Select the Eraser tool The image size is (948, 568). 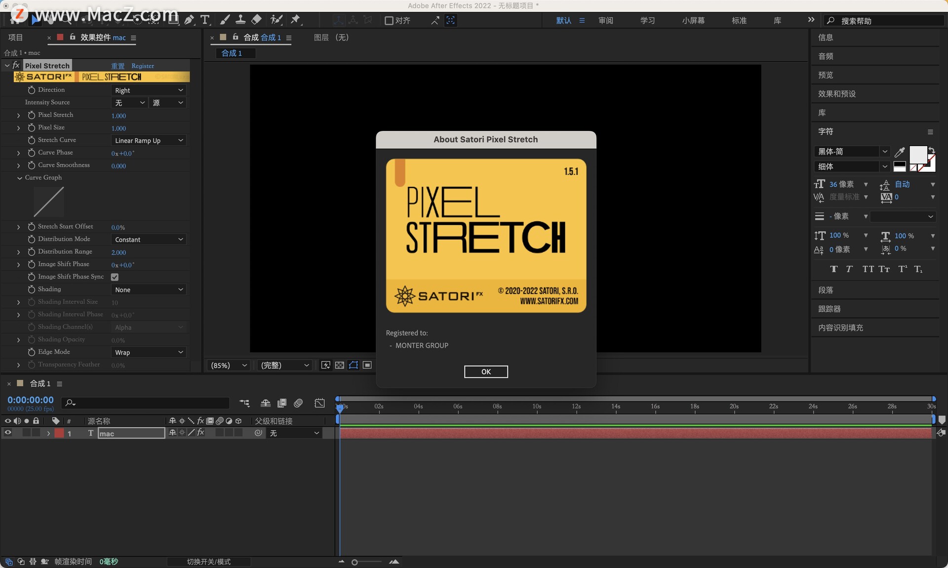point(256,20)
